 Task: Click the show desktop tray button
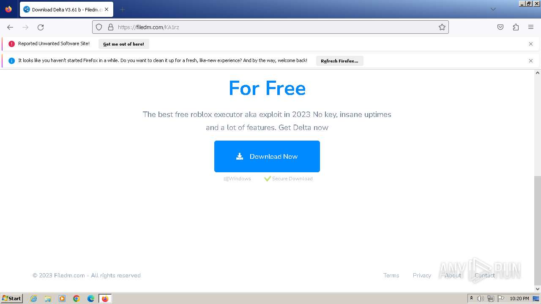point(536,299)
